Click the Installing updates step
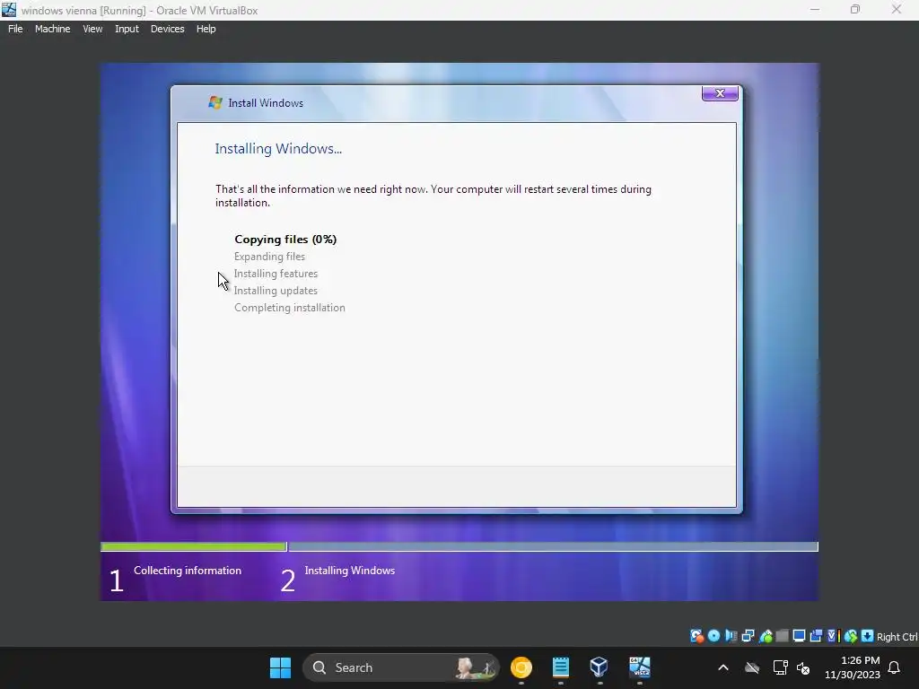 point(276,290)
